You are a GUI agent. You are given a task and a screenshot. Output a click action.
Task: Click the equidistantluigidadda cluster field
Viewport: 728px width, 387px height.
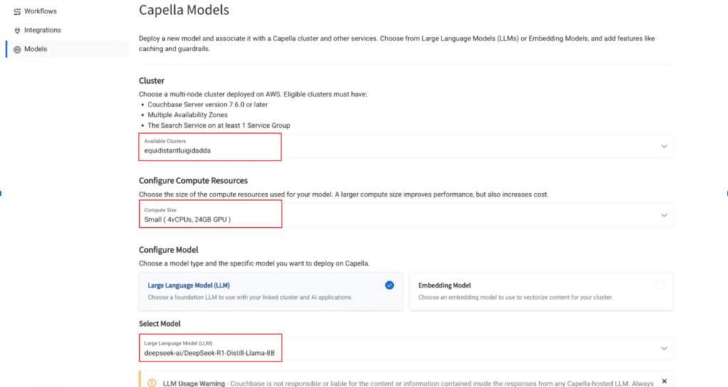pyautogui.click(x=405, y=146)
